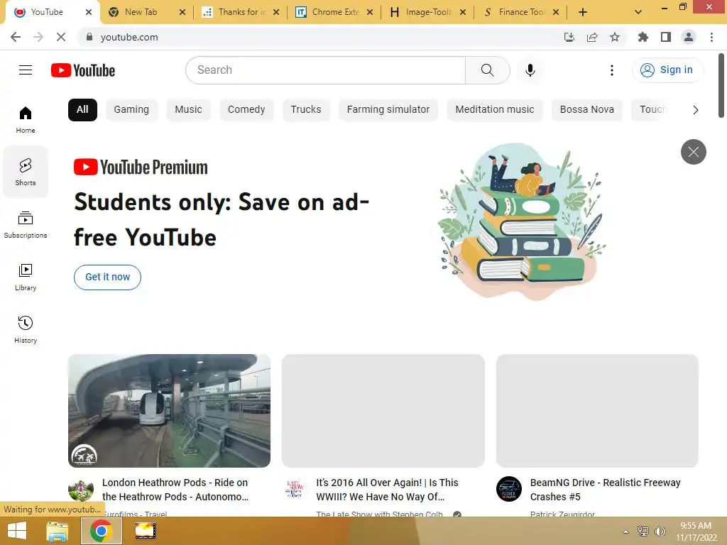Bookmark this page with star icon
The height and width of the screenshot is (545, 727).
pyautogui.click(x=614, y=37)
